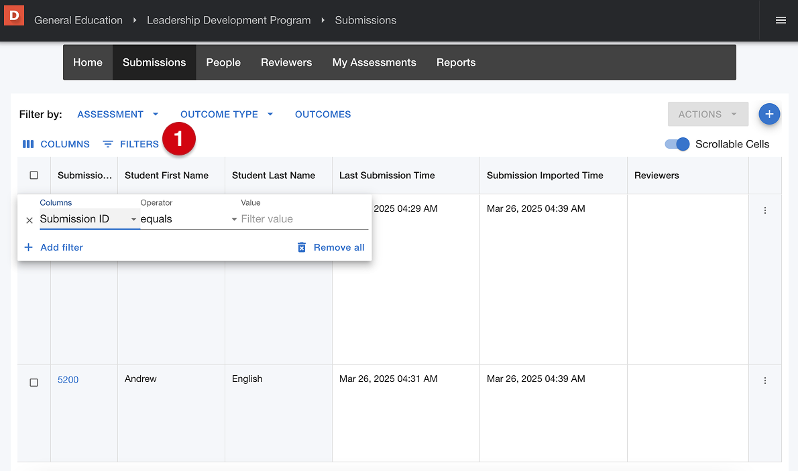Expand the Assessment filter dropdown
798x471 pixels.
[118, 114]
